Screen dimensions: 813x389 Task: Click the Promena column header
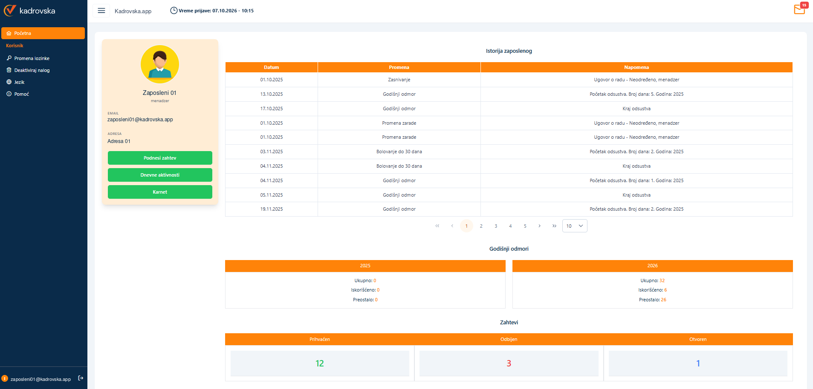point(399,67)
